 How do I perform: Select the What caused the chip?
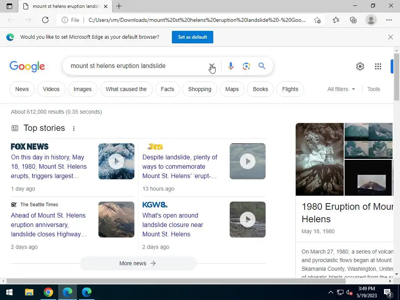click(x=126, y=89)
